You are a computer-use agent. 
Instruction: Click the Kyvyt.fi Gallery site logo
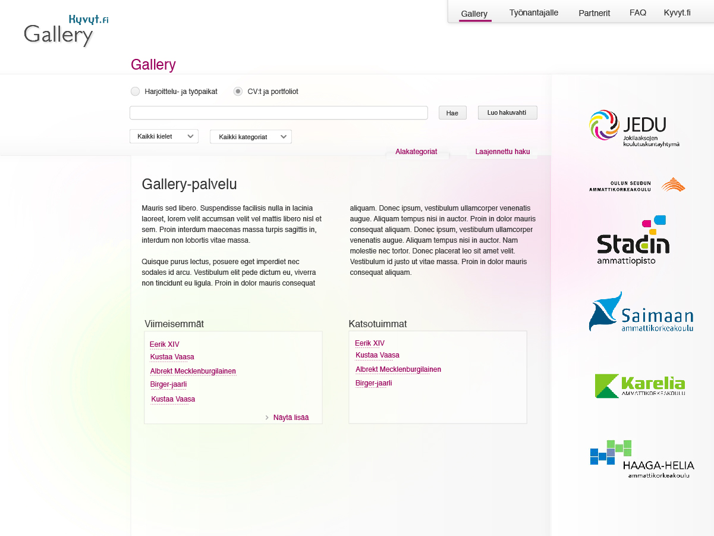click(66, 30)
